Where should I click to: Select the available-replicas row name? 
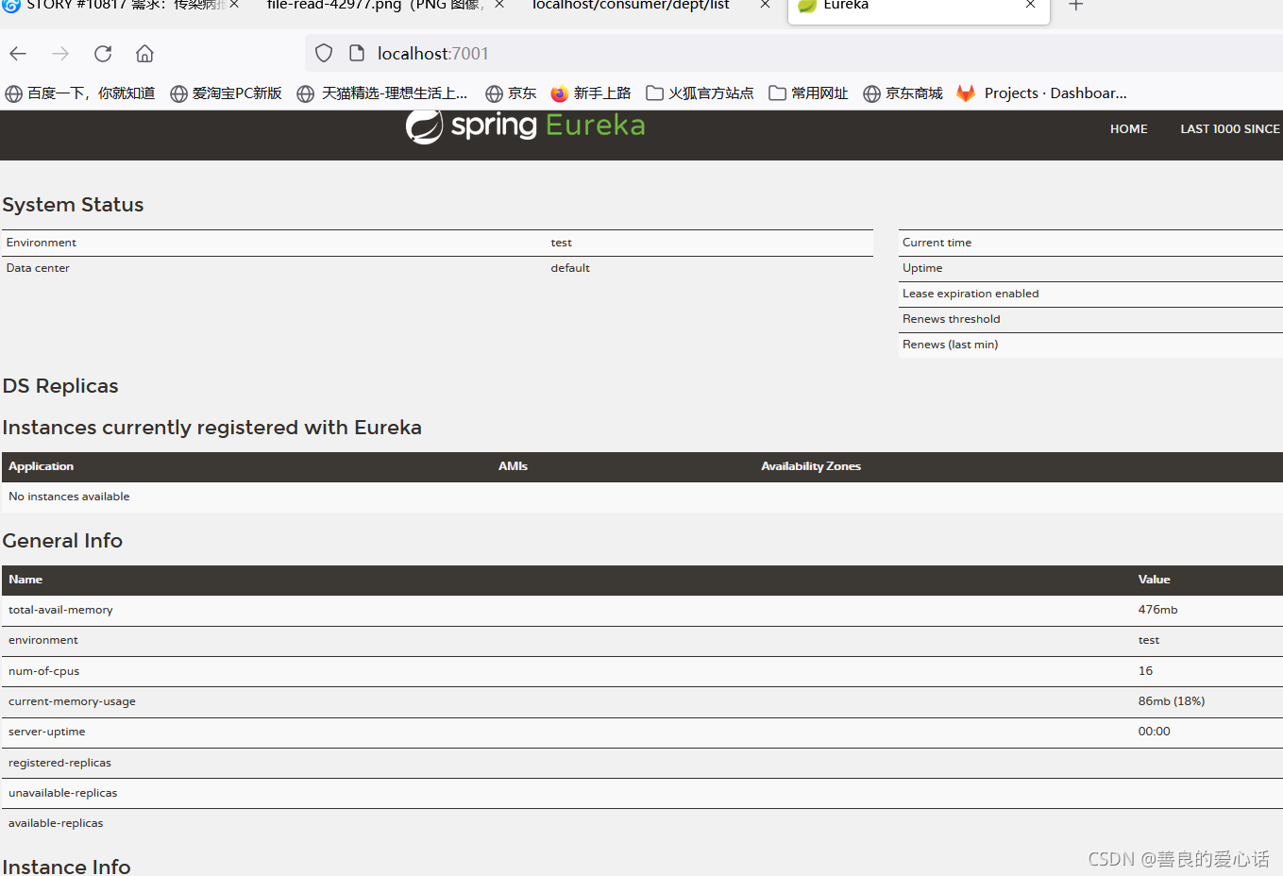click(x=56, y=823)
